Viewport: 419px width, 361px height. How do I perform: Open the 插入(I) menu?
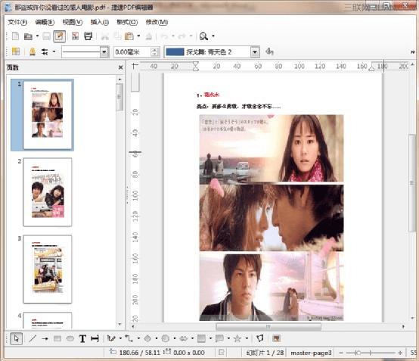coord(100,22)
